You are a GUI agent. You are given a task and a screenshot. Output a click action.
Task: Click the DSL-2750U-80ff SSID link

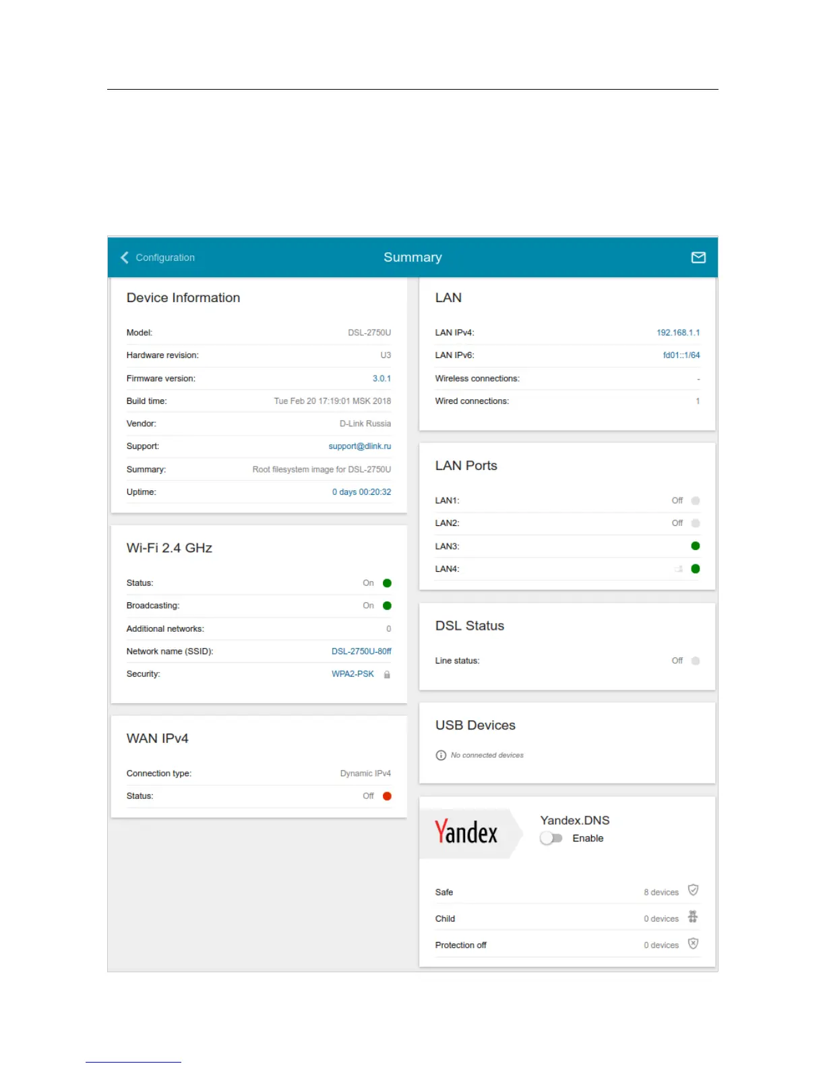point(361,651)
